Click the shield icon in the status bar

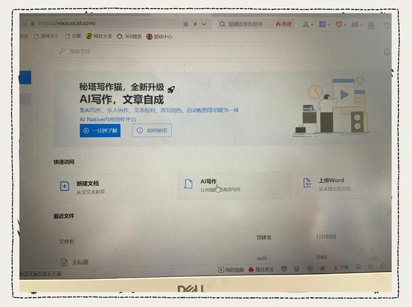point(284,269)
